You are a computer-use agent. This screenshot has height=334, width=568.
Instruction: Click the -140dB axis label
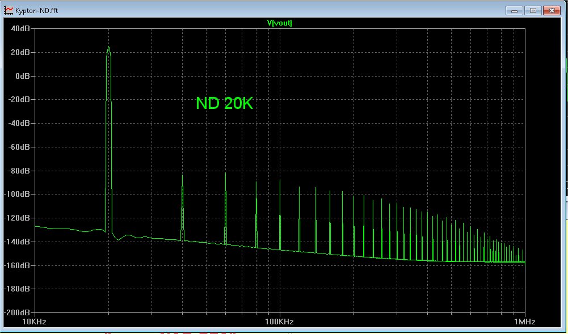click(18, 242)
